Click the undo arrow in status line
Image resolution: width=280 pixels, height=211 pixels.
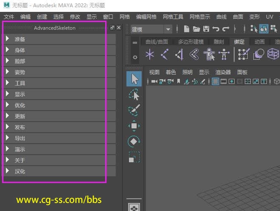pos(216,29)
